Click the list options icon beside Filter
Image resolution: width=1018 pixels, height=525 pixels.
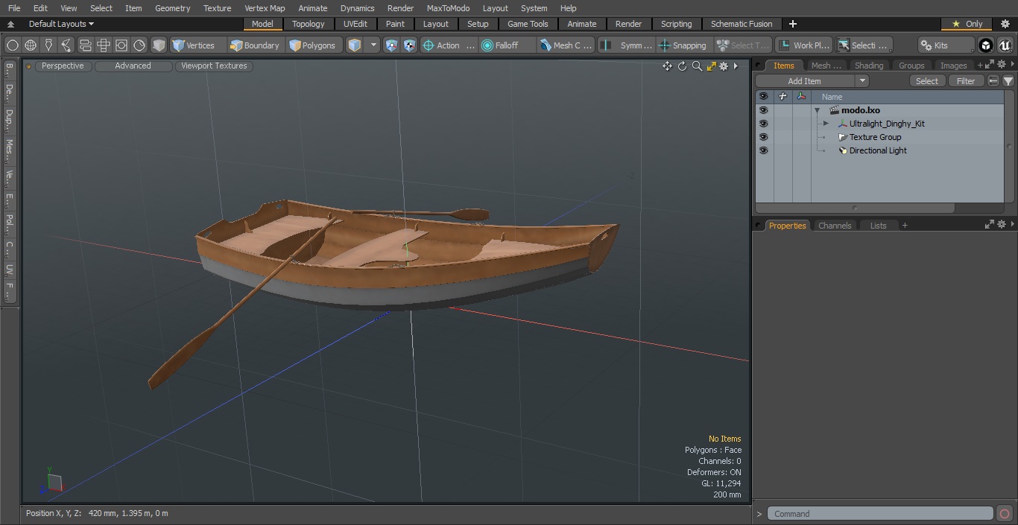click(x=993, y=80)
